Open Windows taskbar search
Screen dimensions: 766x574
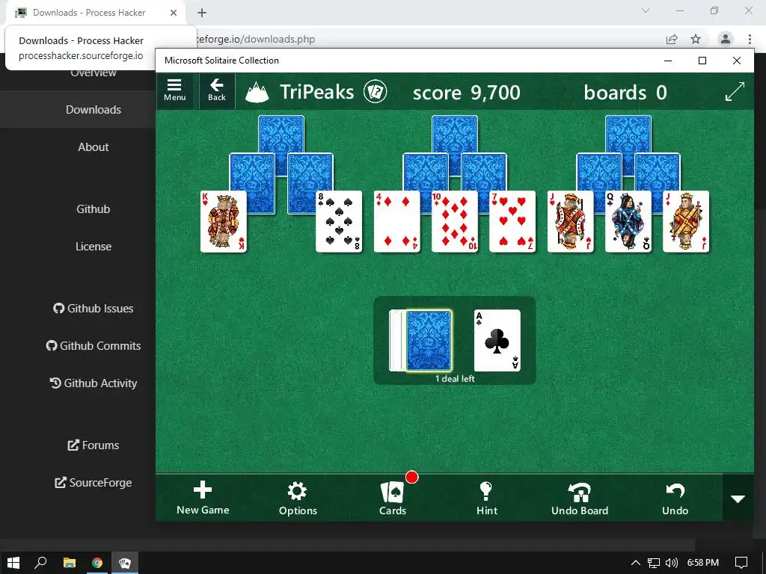40,563
